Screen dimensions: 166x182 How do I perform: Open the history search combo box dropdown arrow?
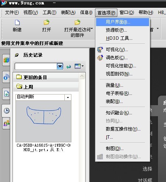60,67
